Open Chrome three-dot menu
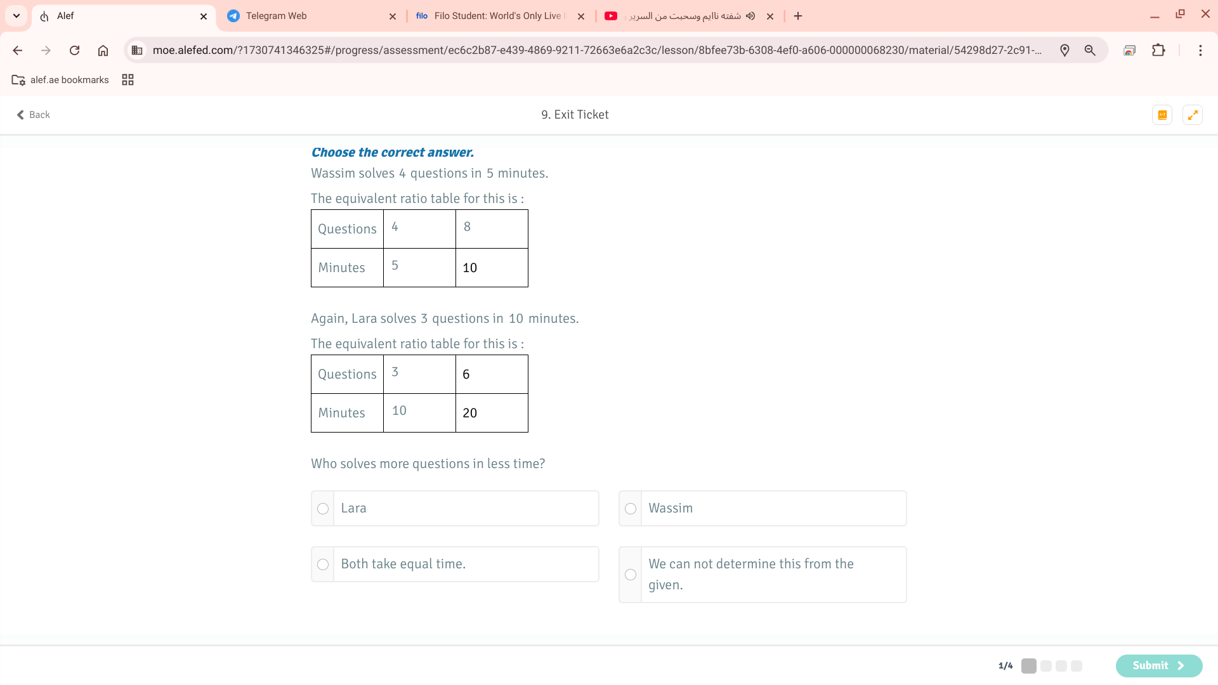Viewport: 1218px width, 685px height. (1200, 50)
